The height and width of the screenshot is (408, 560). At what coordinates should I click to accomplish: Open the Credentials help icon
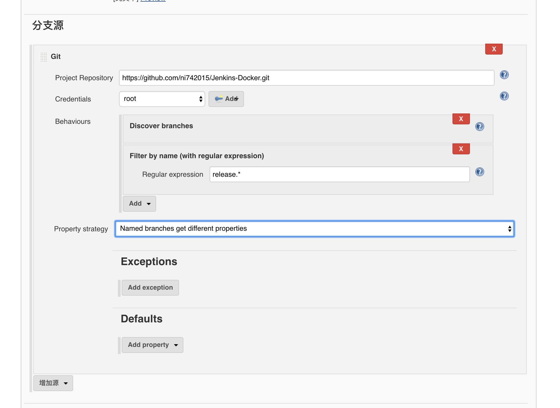504,96
